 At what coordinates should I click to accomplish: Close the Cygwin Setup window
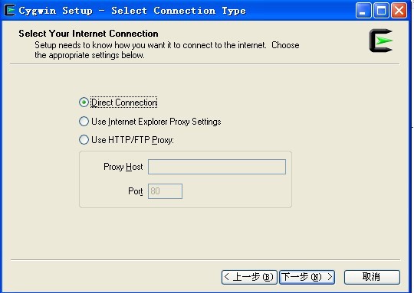(x=399, y=11)
